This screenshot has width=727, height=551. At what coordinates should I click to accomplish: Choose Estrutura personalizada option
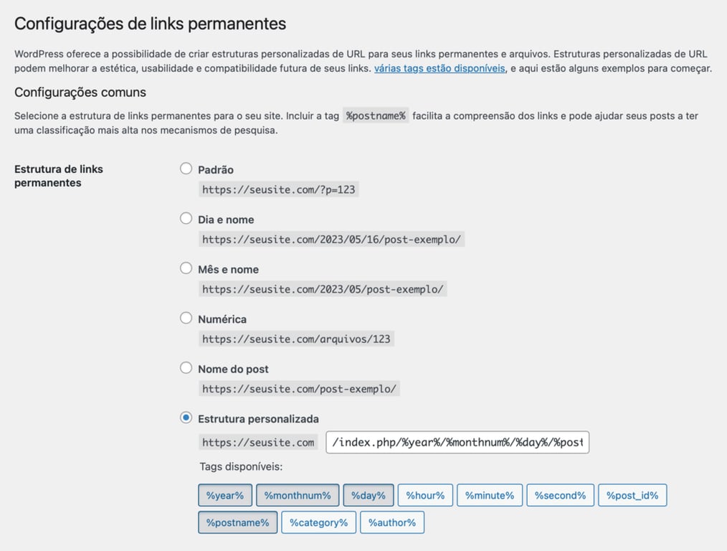click(186, 419)
